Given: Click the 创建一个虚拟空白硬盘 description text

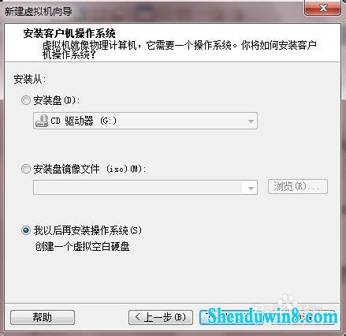Looking at the screenshot, I should click(82, 246).
